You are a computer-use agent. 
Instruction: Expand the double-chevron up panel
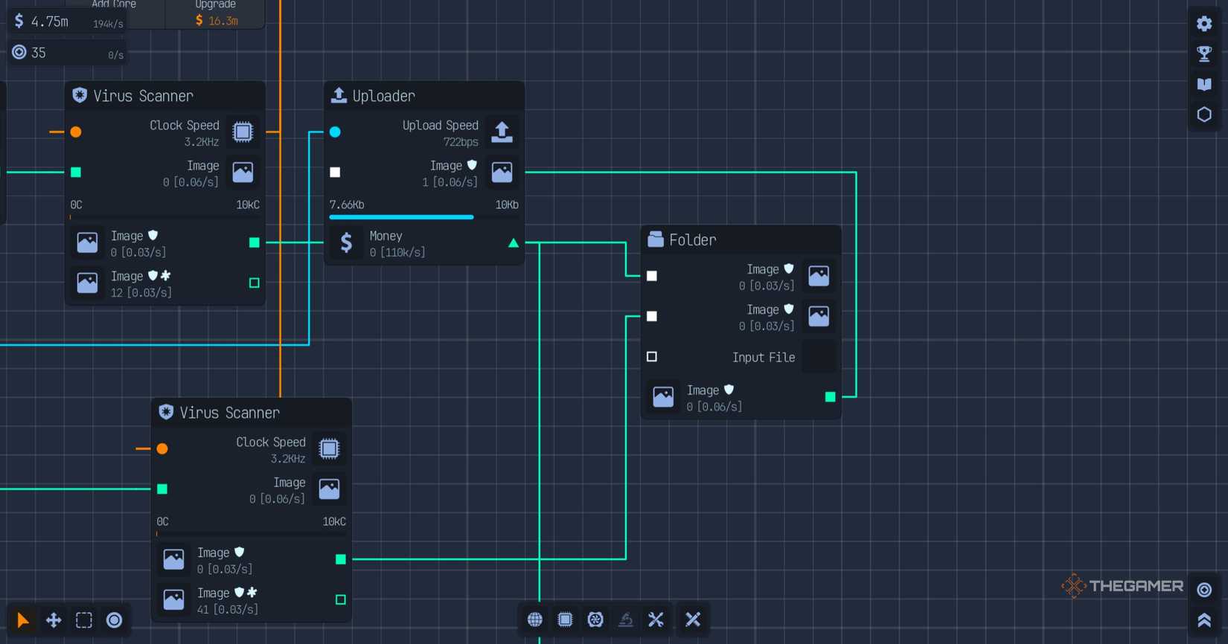tap(1204, 620)
